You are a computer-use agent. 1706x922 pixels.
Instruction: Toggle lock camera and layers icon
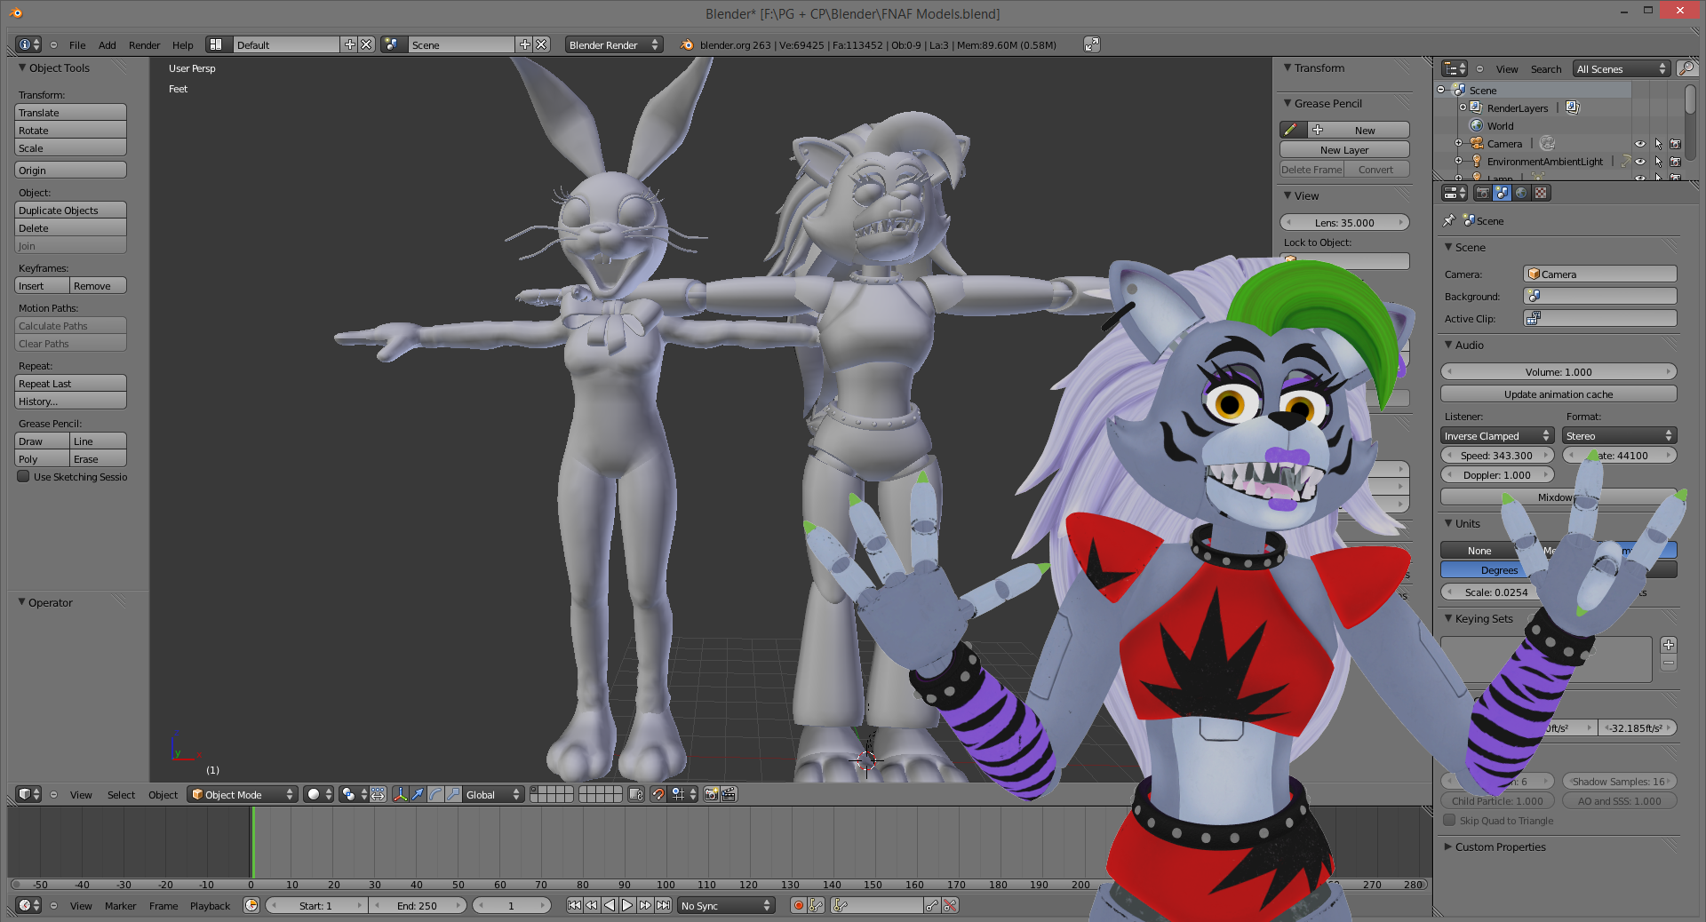(x=636, y=794)
